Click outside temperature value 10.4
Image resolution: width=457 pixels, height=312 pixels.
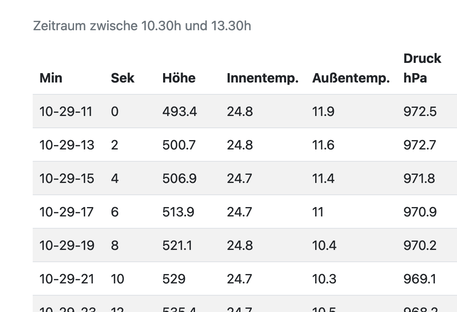point(324,245)
